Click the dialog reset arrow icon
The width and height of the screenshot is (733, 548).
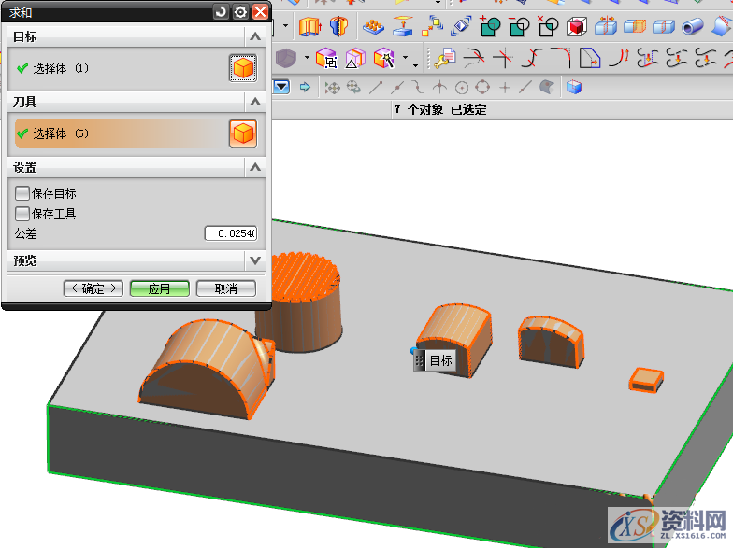221,11
